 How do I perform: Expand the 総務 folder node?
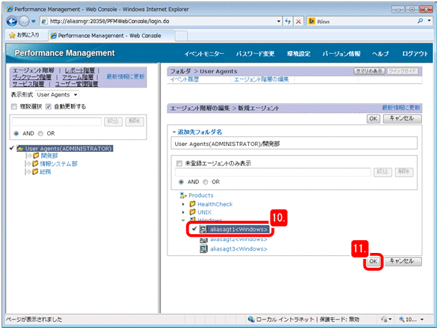coord(28,171)
